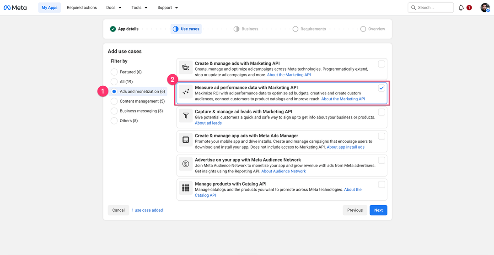494x255 pixels.
Task: Go to the Overview step
Action: pyautogui.click(x=372, y=29)
